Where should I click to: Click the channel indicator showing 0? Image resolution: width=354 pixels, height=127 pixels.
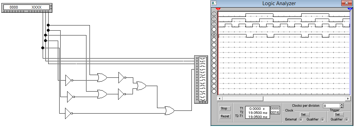[x=214, y=35]
